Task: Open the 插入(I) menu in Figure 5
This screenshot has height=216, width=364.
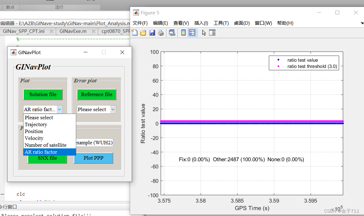Action: click(x=201, y=23)
